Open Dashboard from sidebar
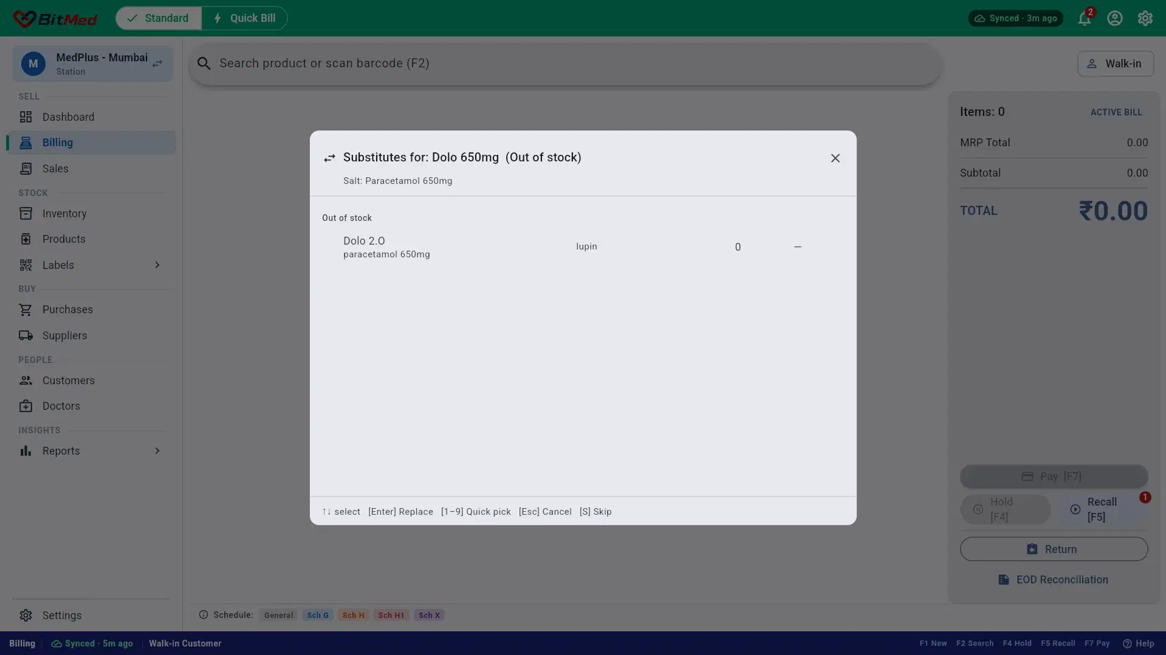The width and height of the screenshot is (1166, 655). (x=91, y=117)
